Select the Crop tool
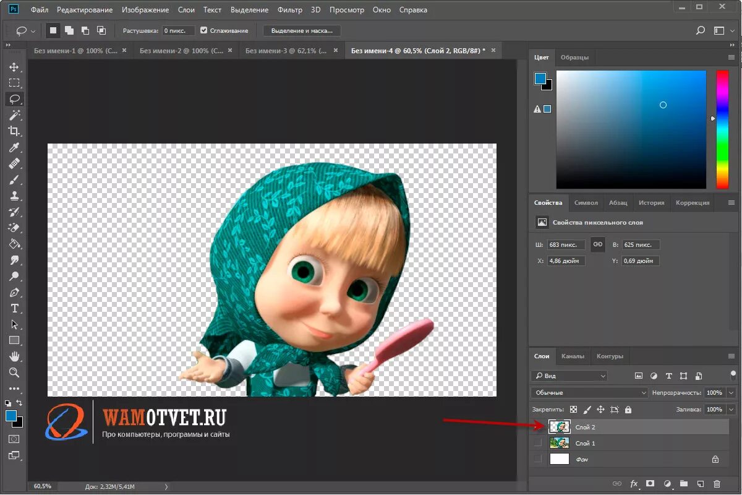This screenshot has height=495, width=742. click(14, 131)
